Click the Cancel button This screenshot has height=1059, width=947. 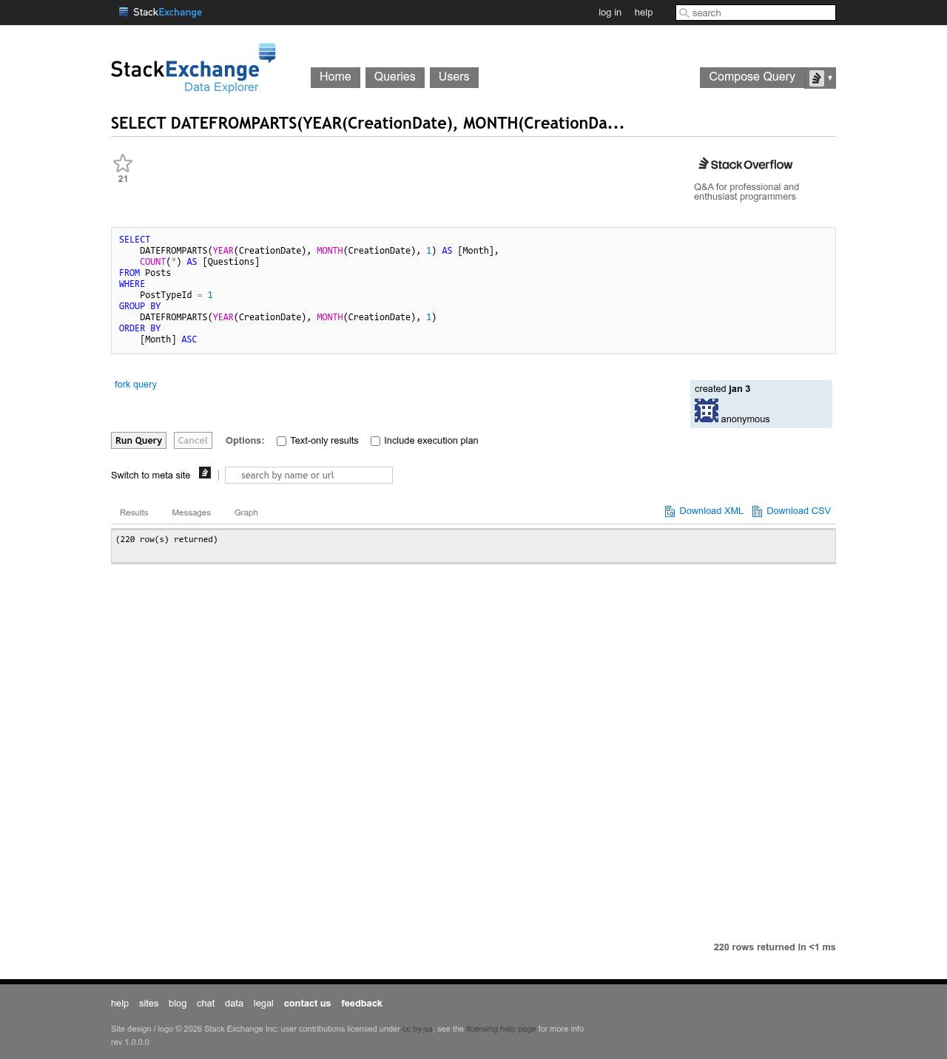tap(193, 441)
